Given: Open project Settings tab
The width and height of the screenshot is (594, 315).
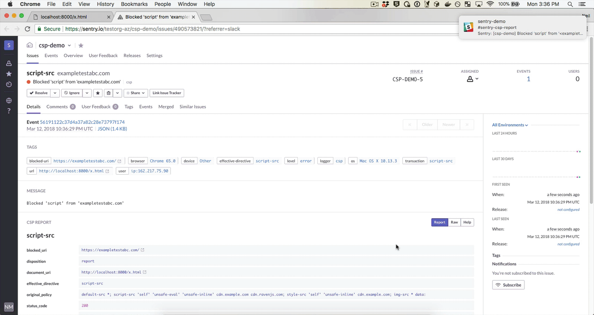Looking at the screenshot, I should click(155, 56).
